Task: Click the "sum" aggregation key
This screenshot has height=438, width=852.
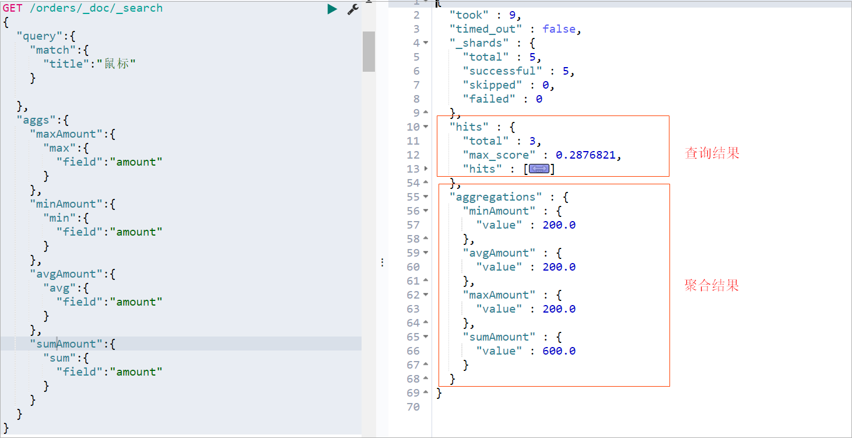Action: (59, 358)
